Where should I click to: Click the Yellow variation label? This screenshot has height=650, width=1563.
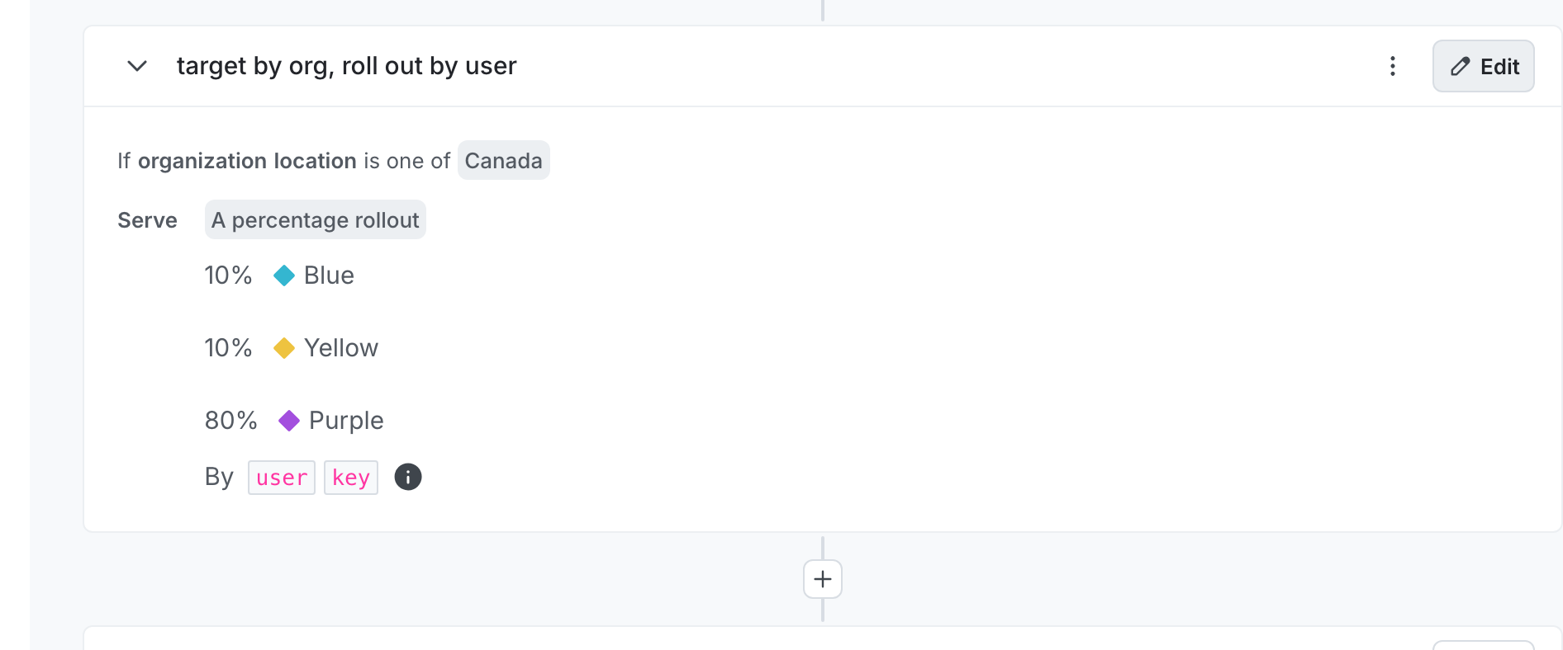(x=340, y=347)
